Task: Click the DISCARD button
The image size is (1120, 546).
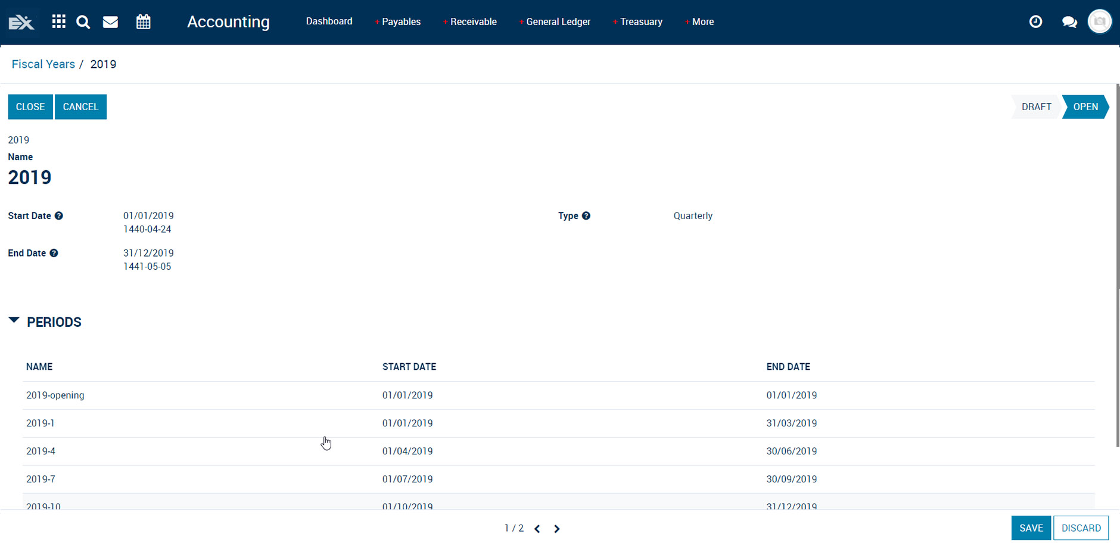Action: (x=1081, y=528)
